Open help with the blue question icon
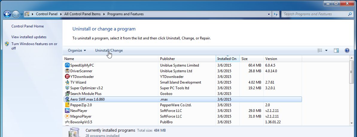The image size is (357, 137). click(347, 51)
